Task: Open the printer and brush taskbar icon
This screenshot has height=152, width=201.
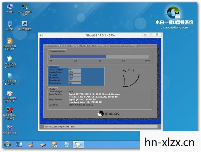Action: [31, 144]
